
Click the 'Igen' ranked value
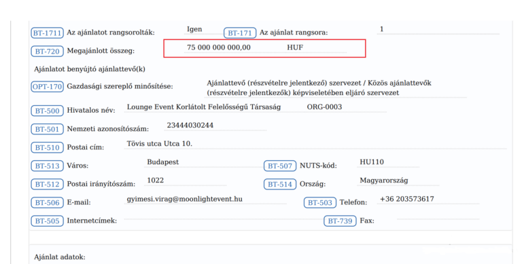point(194,29)
